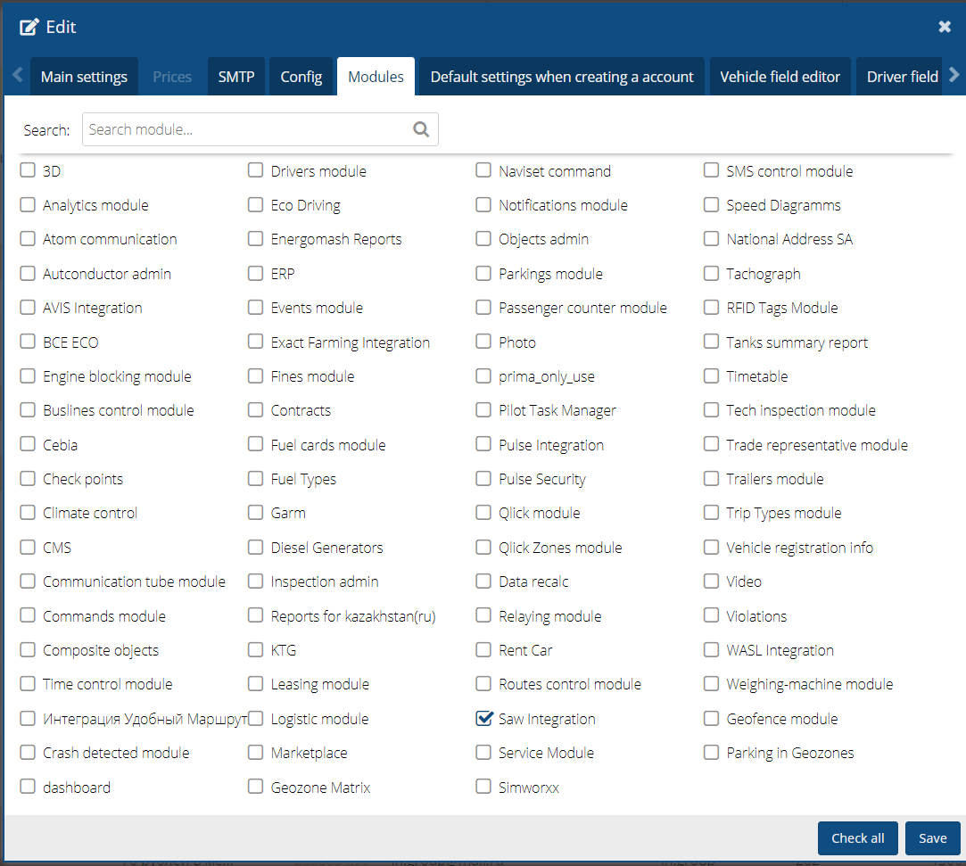Enable the Geofence module
Image resolution: width=966 pixels, height=866 pixels.
(711, 719)
